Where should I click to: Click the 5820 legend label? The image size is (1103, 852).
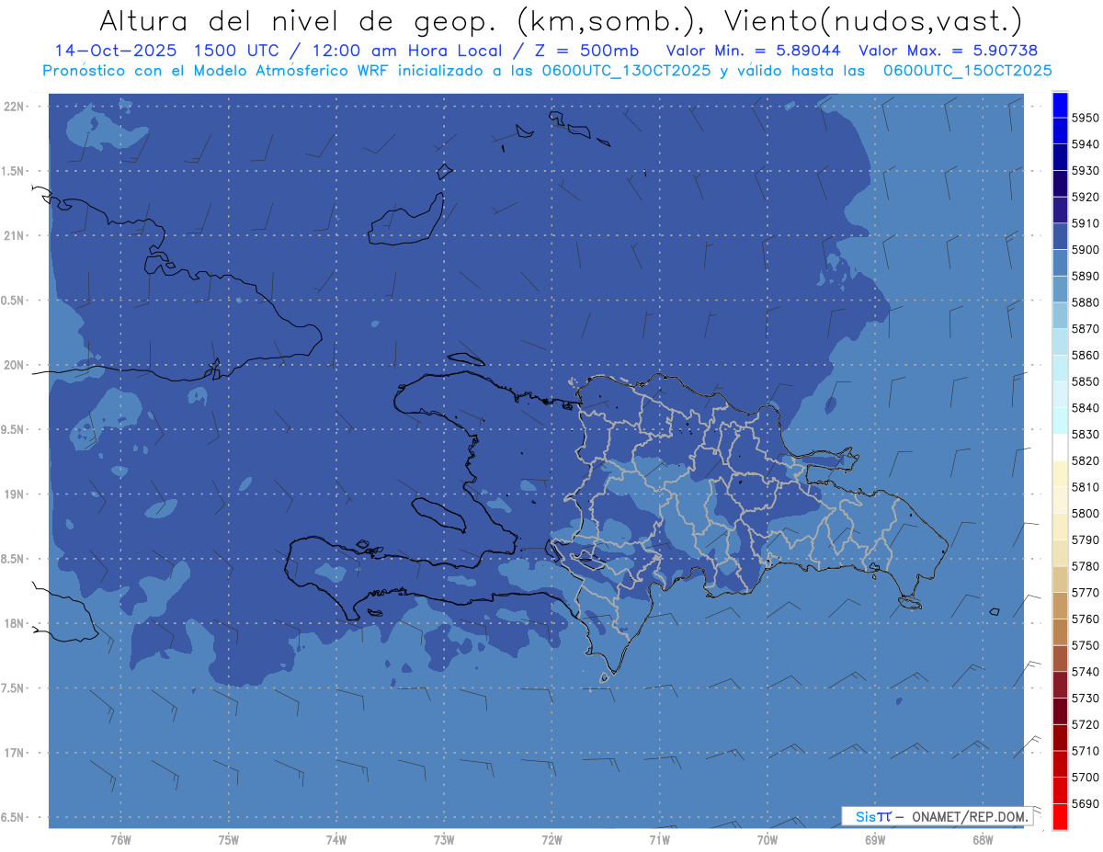coord(1085,460)
